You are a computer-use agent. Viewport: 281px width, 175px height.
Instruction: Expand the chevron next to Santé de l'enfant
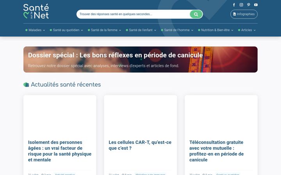[x=155, y=30]
